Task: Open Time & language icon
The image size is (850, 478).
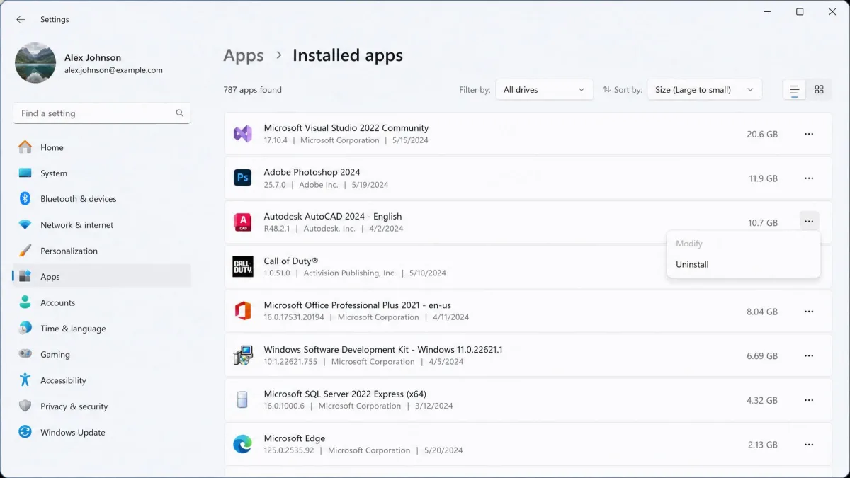Action: (x=25, y=329)
